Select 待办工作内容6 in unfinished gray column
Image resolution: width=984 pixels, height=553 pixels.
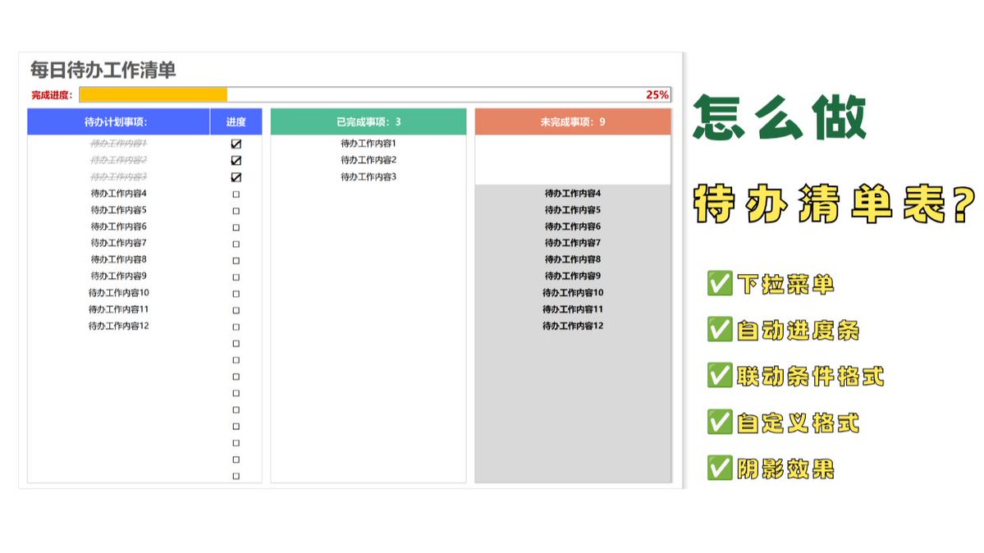pos(573,226)
